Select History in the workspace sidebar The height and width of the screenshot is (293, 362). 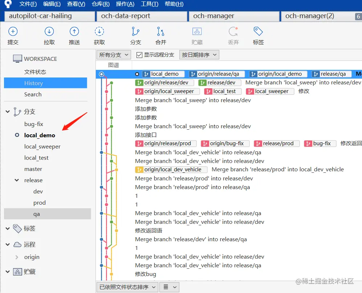click(45, 83)
